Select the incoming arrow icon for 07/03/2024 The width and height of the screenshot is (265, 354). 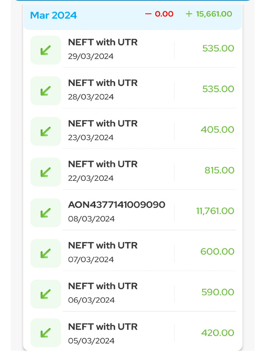pyautogui.click(x=46, y=253)
